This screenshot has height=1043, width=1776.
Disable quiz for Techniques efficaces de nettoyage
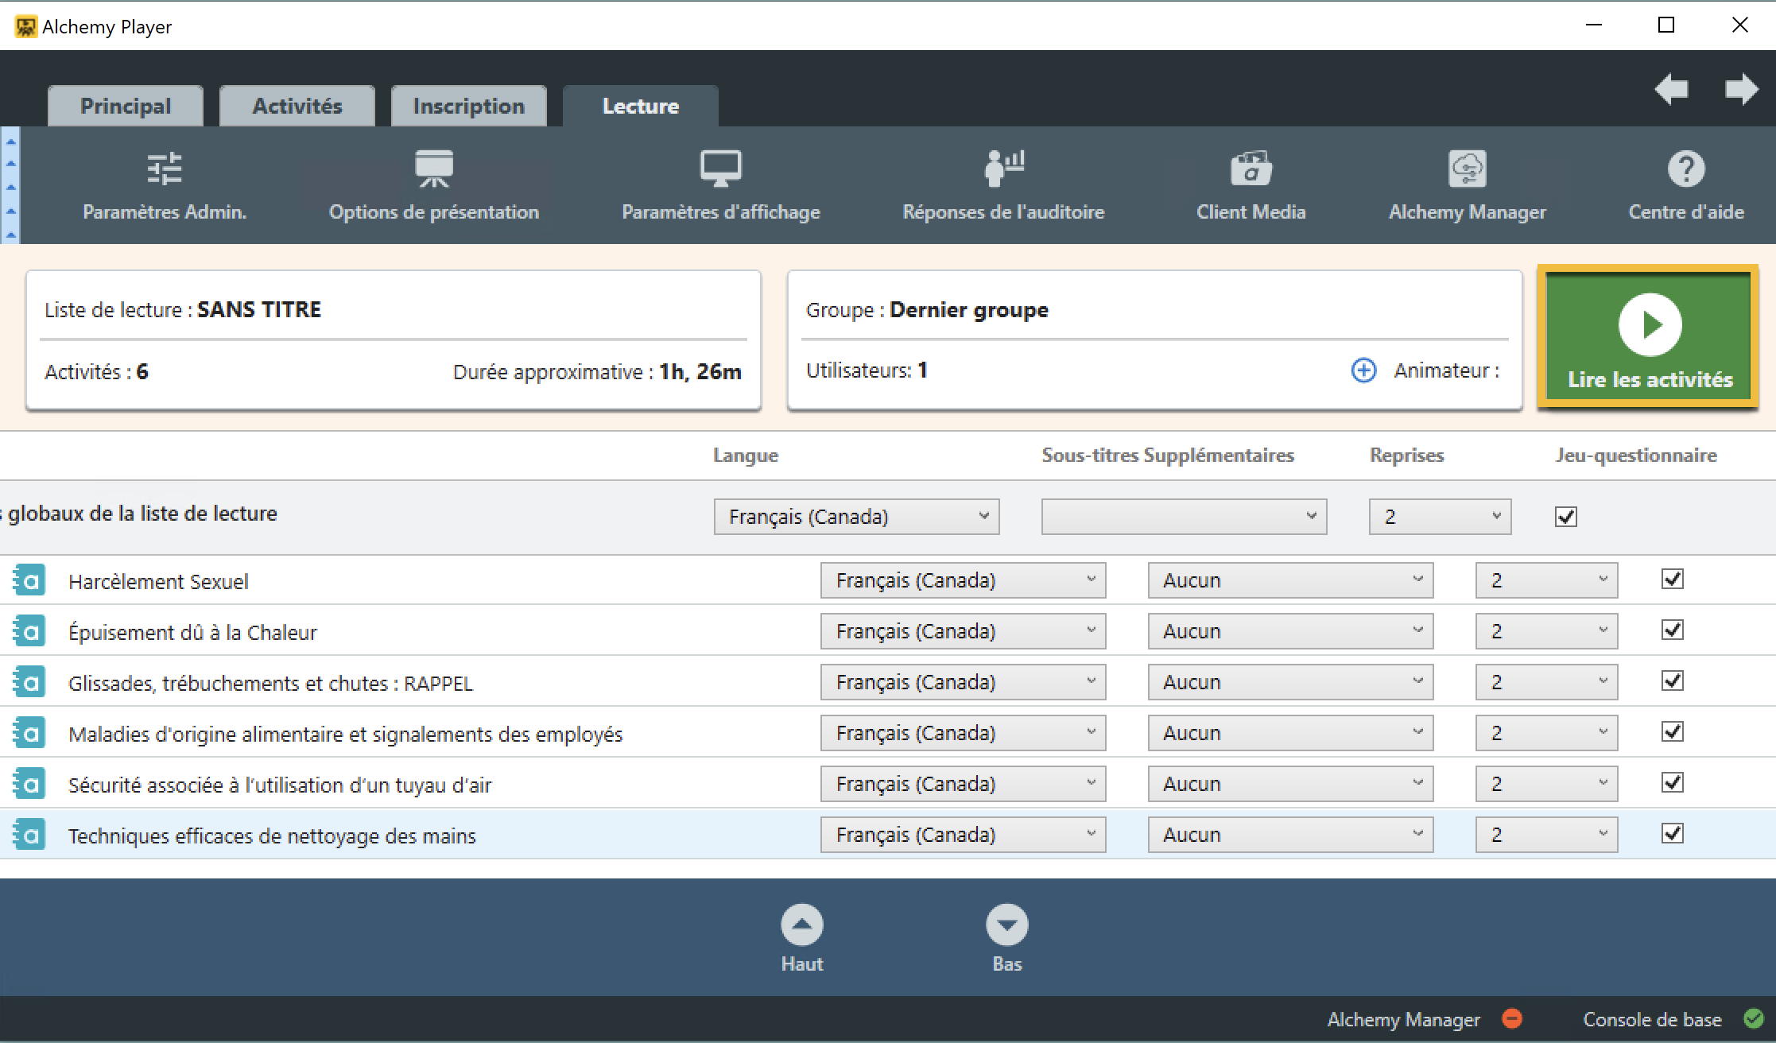1672,834
